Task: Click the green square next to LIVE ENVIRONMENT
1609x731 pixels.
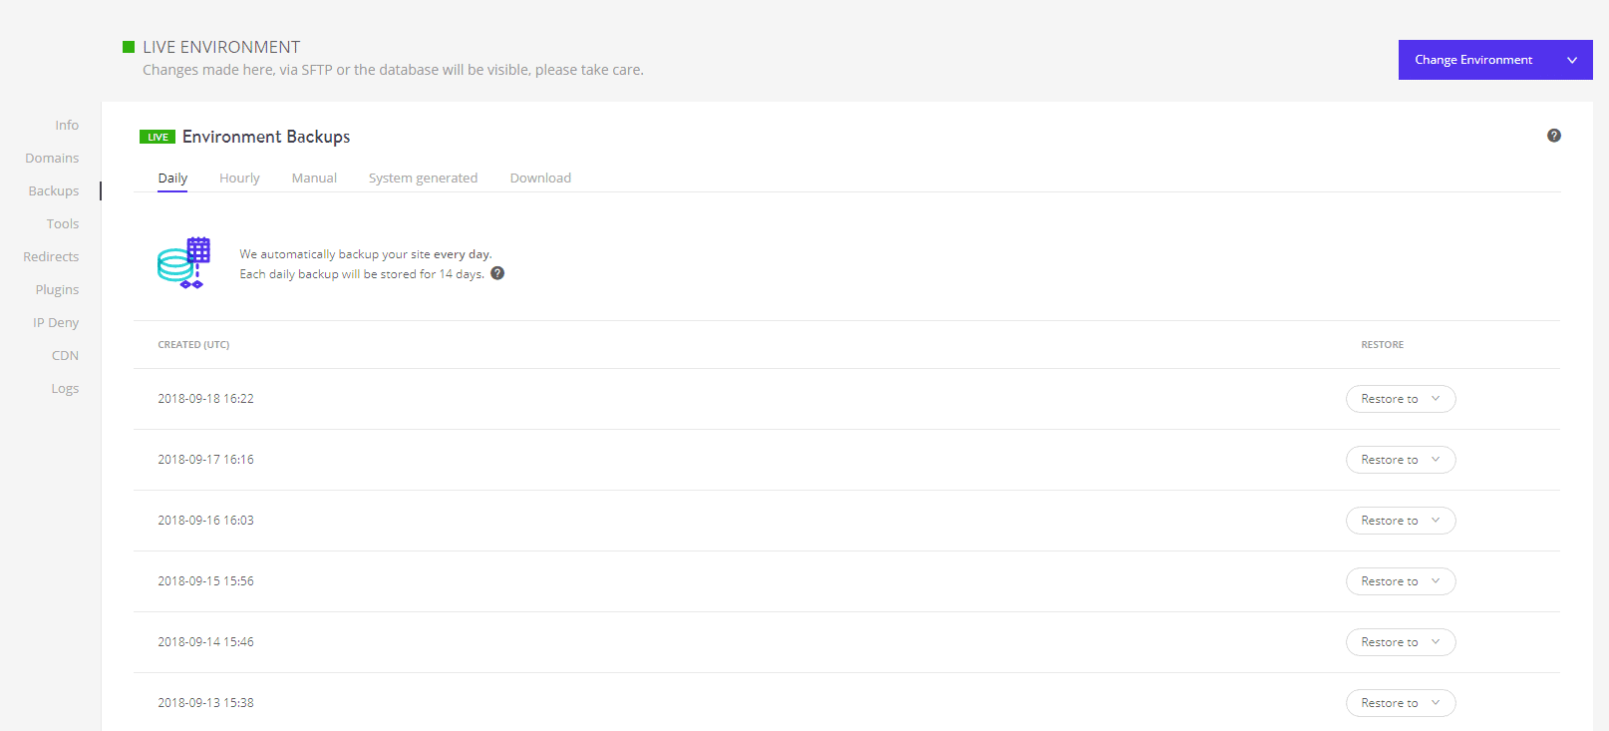Action: 129,47
